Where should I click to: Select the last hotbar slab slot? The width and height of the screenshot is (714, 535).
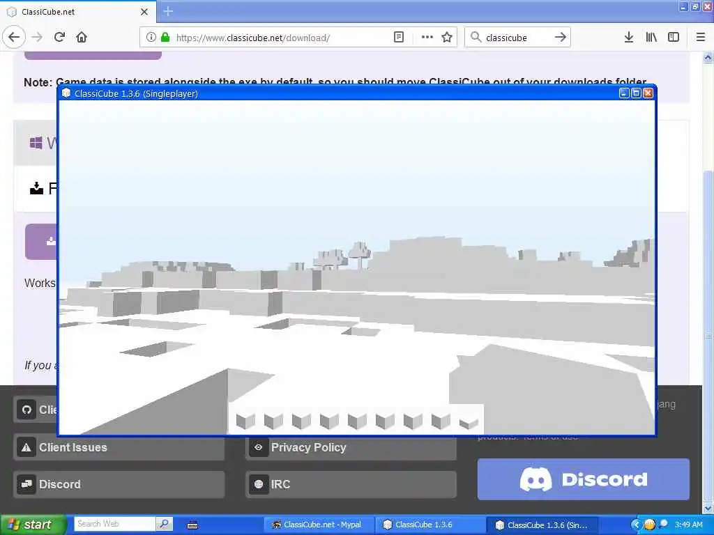pyautogui.click(x=469, y=424)
